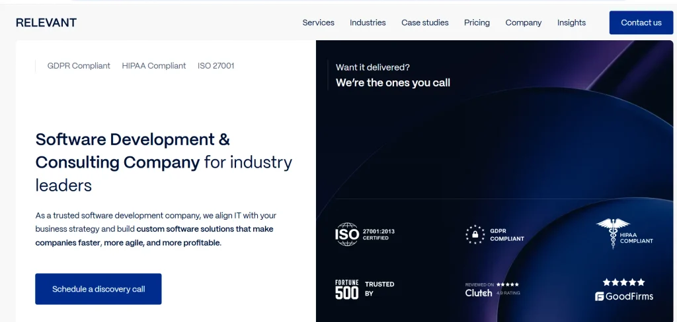Go to Case studies page
The width and height of the screenshot is (677, 322).
tap(425, 23)
